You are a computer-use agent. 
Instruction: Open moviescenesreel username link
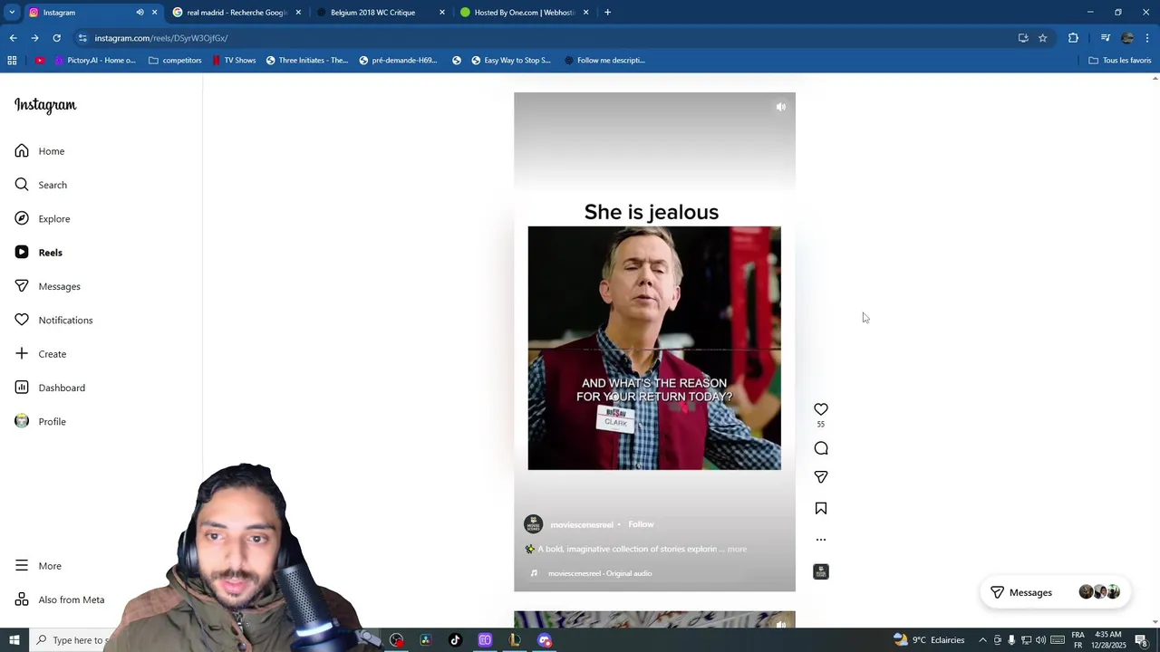(582, 525)
